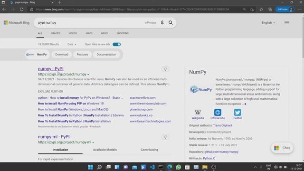Open stackoverflow.com explore further link
The image size is (304, 171).
coord(142,98)
